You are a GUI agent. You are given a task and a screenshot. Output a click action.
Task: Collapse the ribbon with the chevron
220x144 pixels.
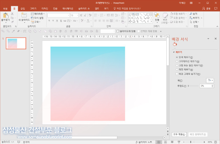coord(217,26)
